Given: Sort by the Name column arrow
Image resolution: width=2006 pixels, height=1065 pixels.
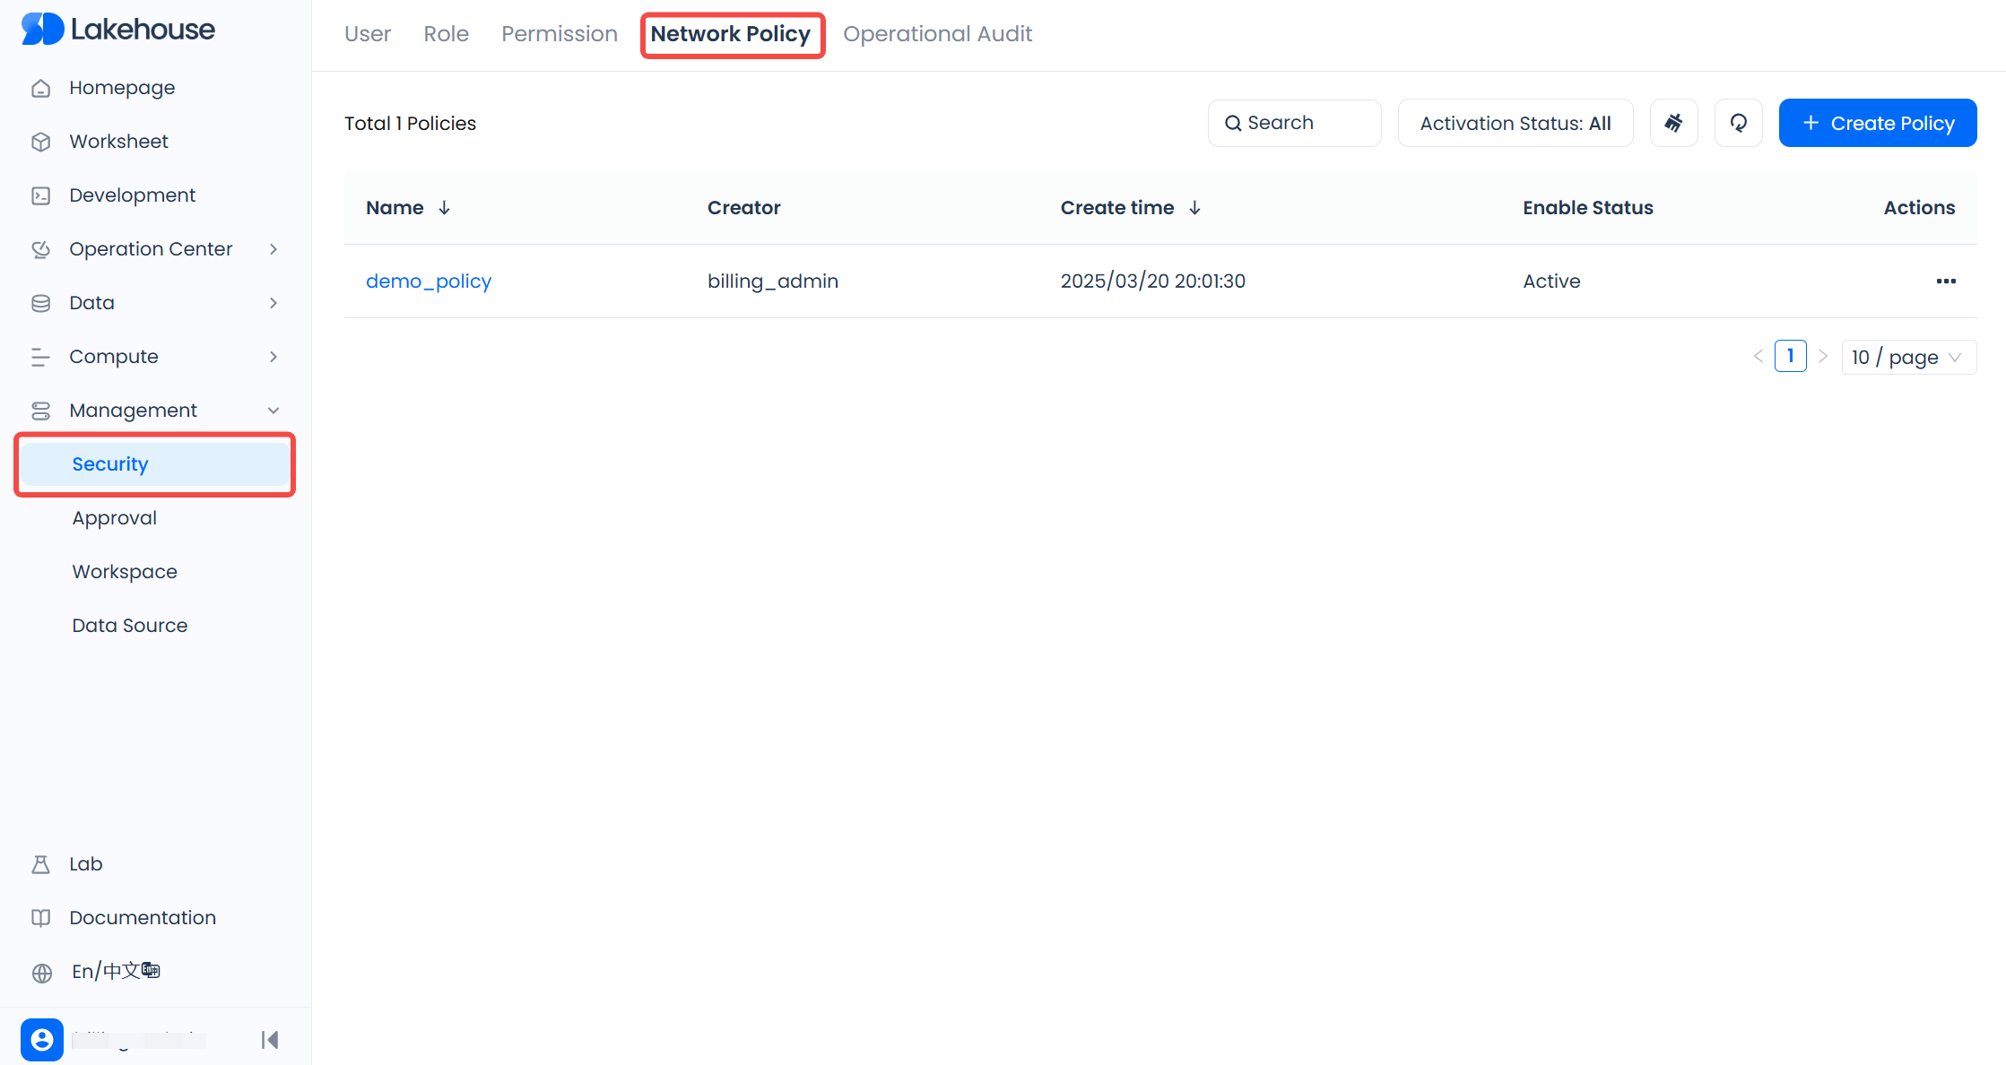Looking at the screenshot, I should pos(444,208).
